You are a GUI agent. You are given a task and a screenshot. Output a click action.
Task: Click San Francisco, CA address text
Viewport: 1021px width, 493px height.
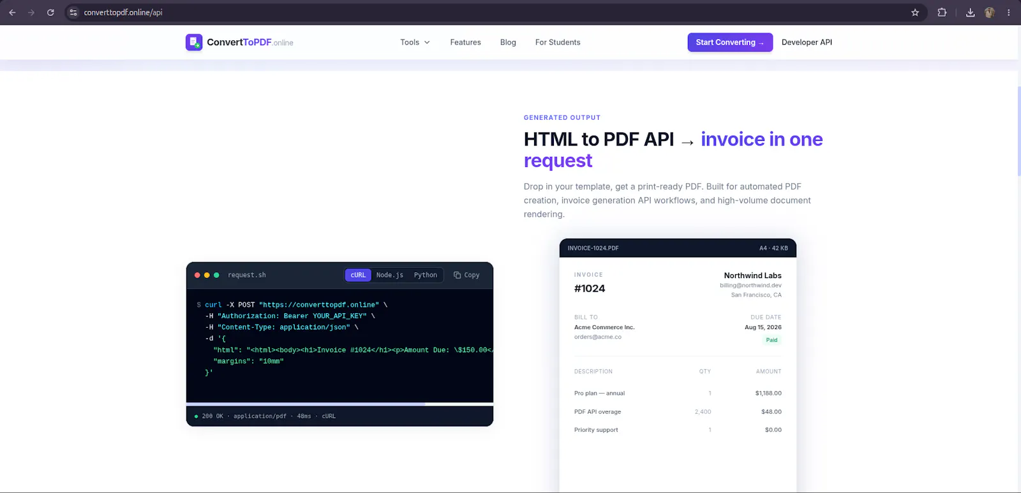click(x=756, y=295)
